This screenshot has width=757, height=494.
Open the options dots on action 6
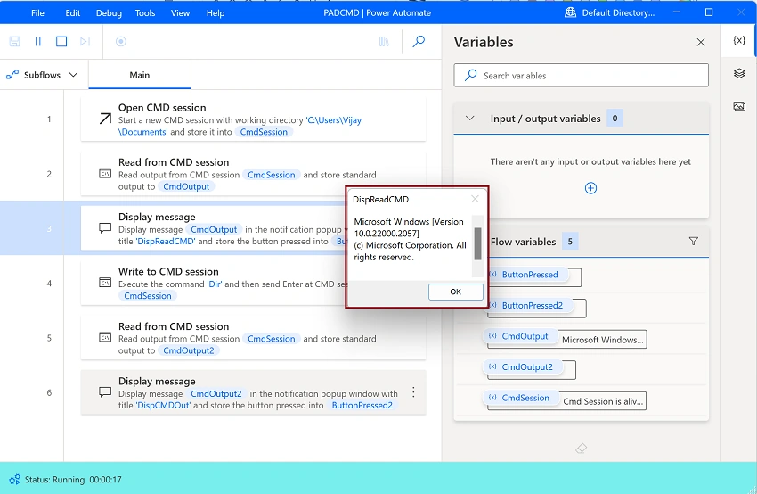(413, 392)
